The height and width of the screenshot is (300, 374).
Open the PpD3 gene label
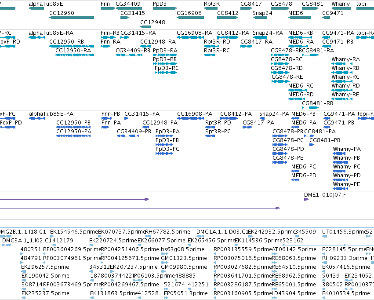coord(160,4)
